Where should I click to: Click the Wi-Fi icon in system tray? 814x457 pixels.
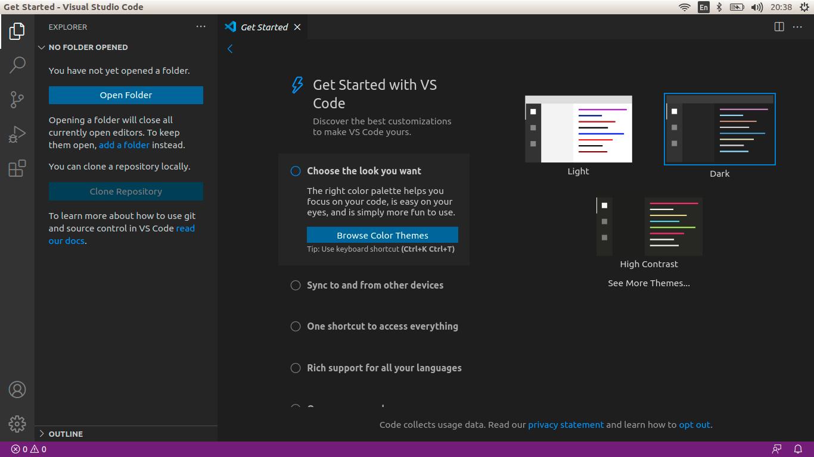(685, 7)
